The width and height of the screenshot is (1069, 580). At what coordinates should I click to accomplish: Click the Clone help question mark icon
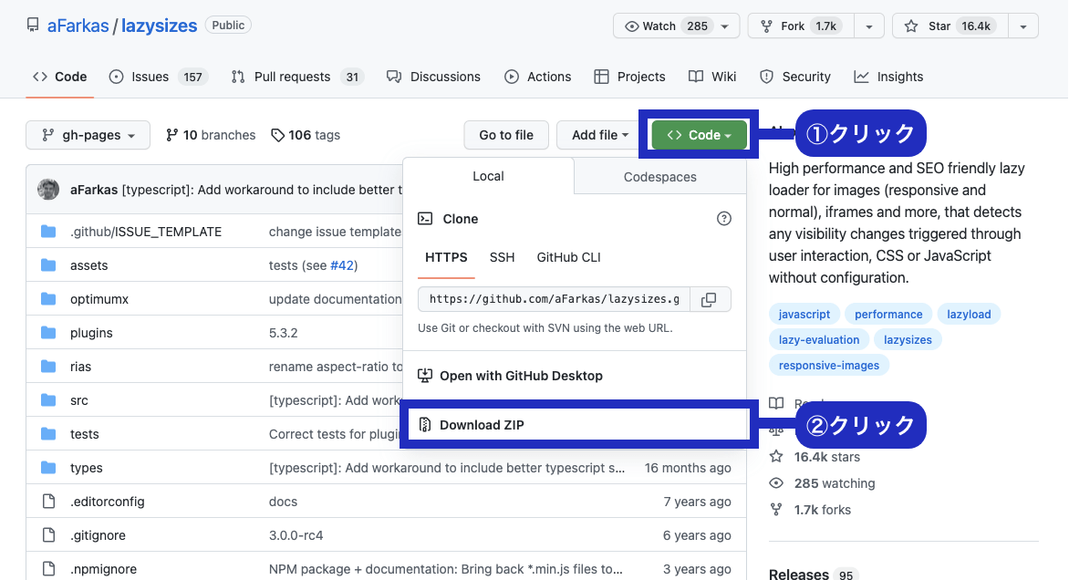(724, 219)
